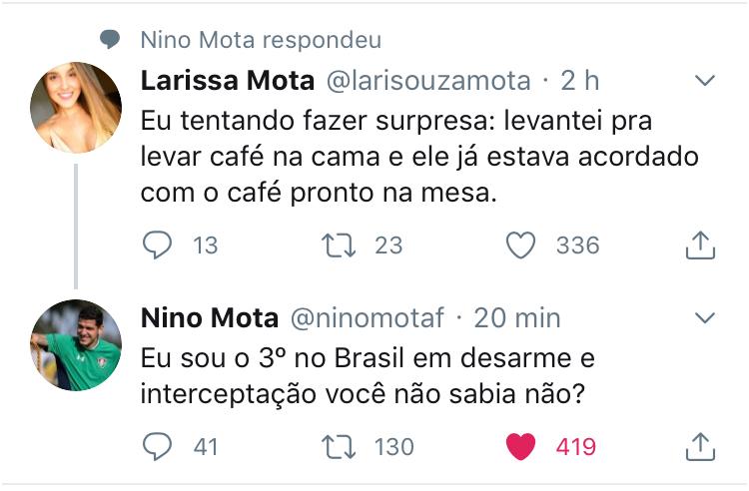Reply to Larissa Mota's tweet
Viewport: 749px width, 491px height.
click(x=157, y=245)
